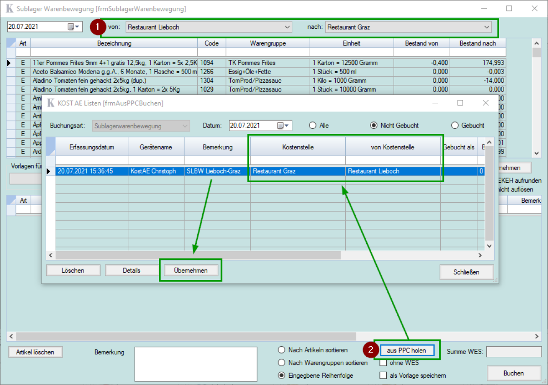Click into the Bemerkung text box
Screen dimensions: 548x385
[196, 364]
